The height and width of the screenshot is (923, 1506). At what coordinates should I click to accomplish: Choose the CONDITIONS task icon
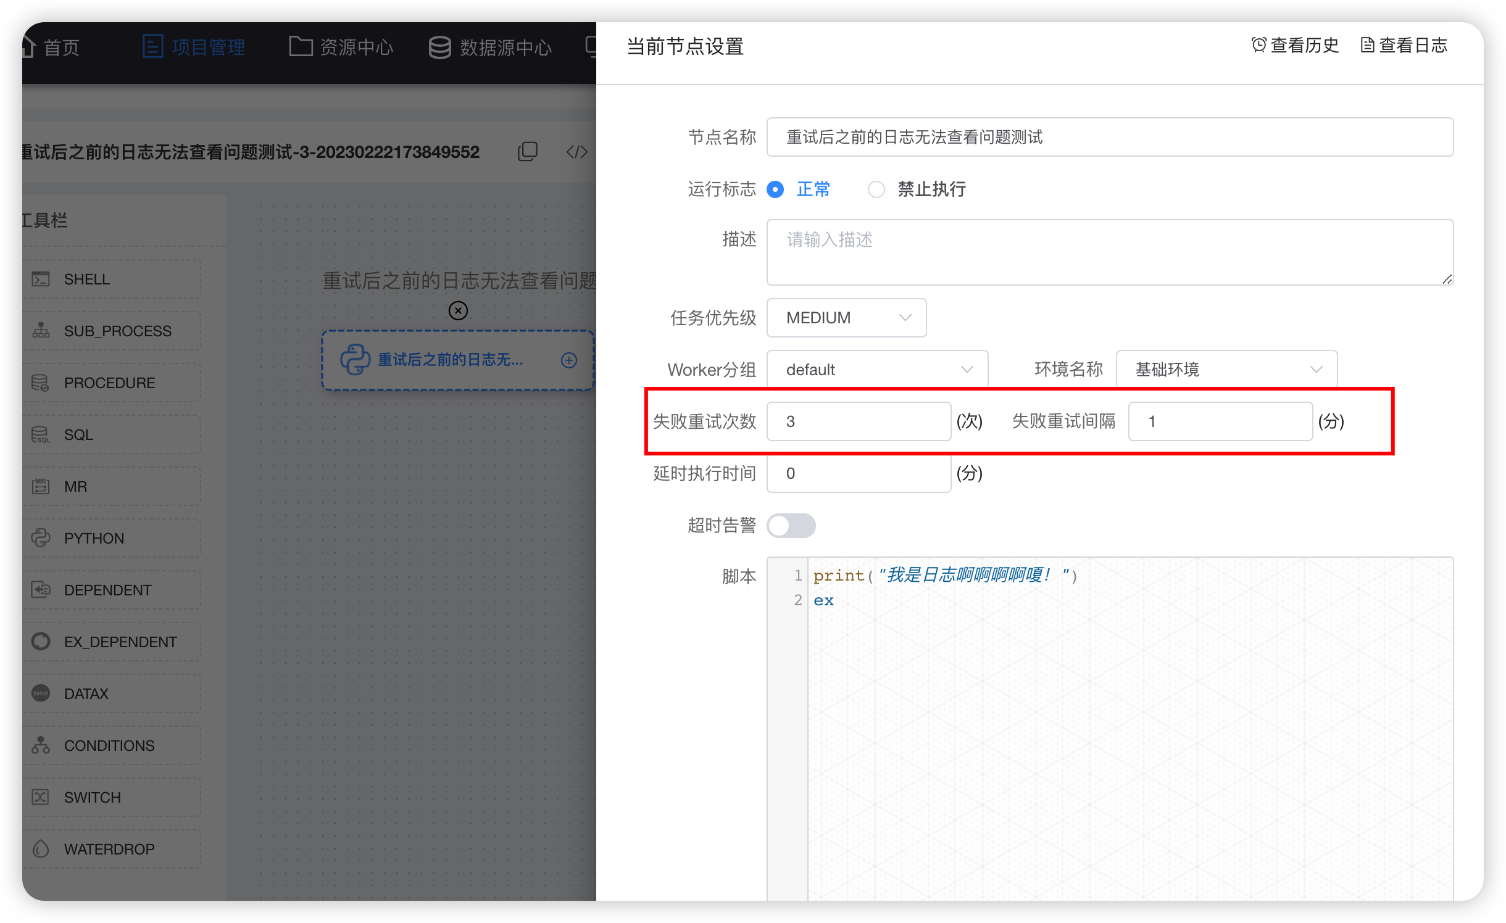pyautogui.click(x=41, y=745)
